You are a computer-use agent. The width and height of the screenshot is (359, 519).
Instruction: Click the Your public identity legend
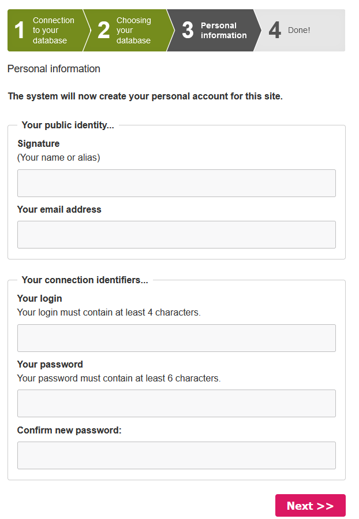click(x=68, y=125)
